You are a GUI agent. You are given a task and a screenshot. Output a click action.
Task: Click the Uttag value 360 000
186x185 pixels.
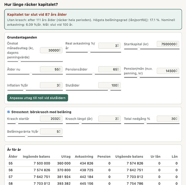(64, 163)
